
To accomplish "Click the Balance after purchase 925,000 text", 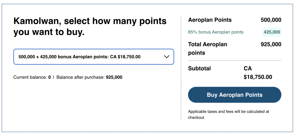I will [89, 77].
